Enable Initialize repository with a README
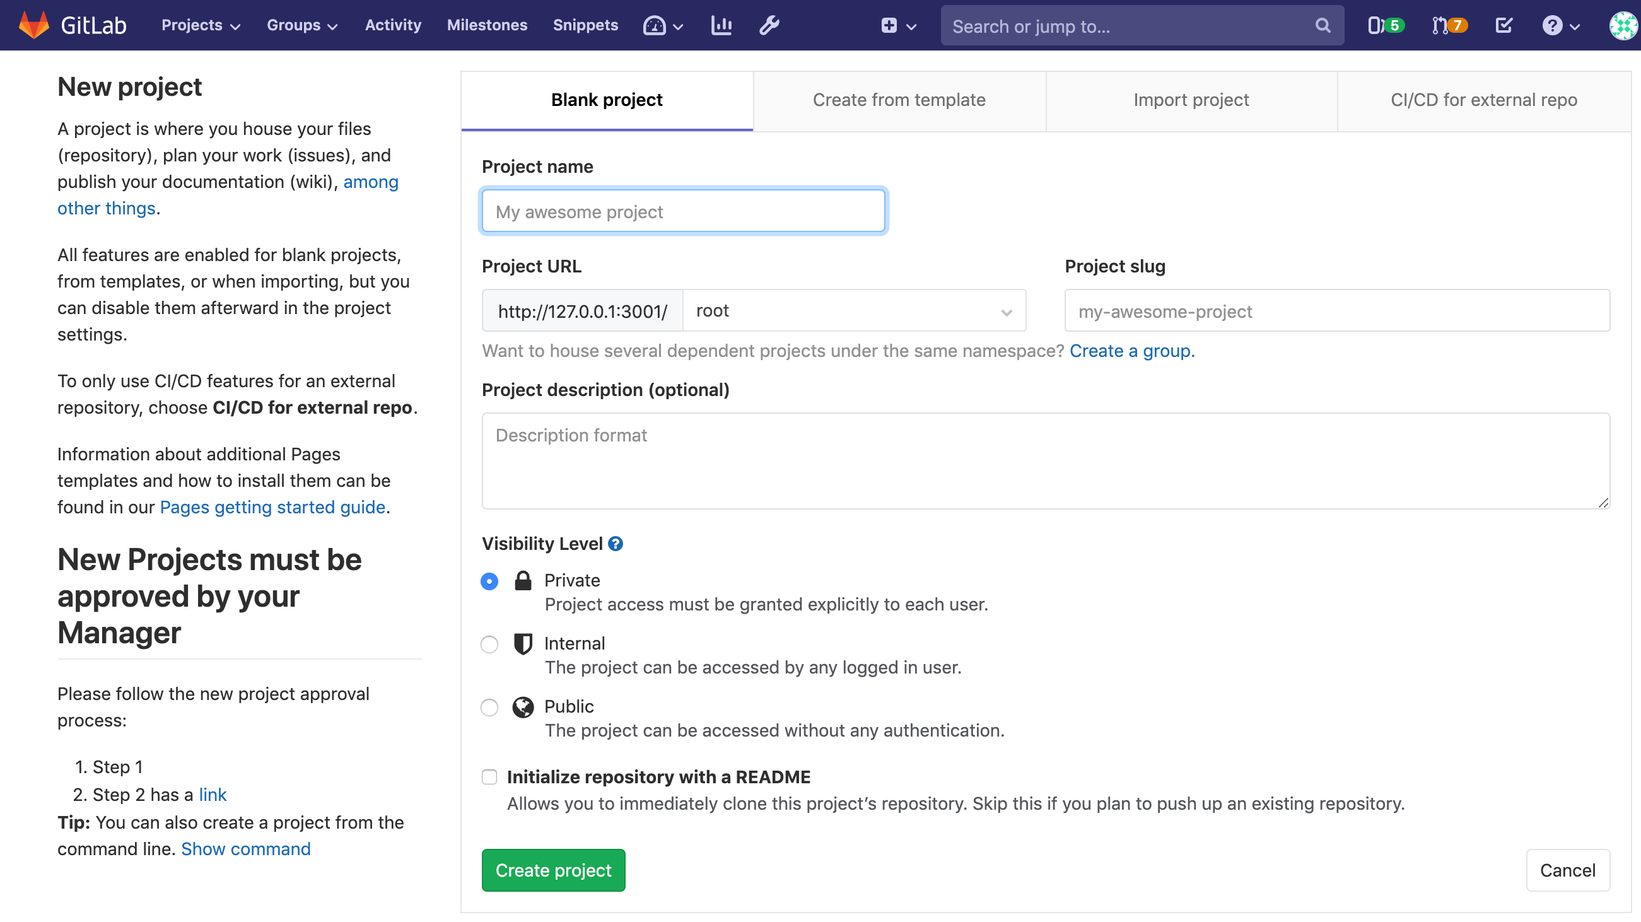1641x922 pixels. click(489, 777)
